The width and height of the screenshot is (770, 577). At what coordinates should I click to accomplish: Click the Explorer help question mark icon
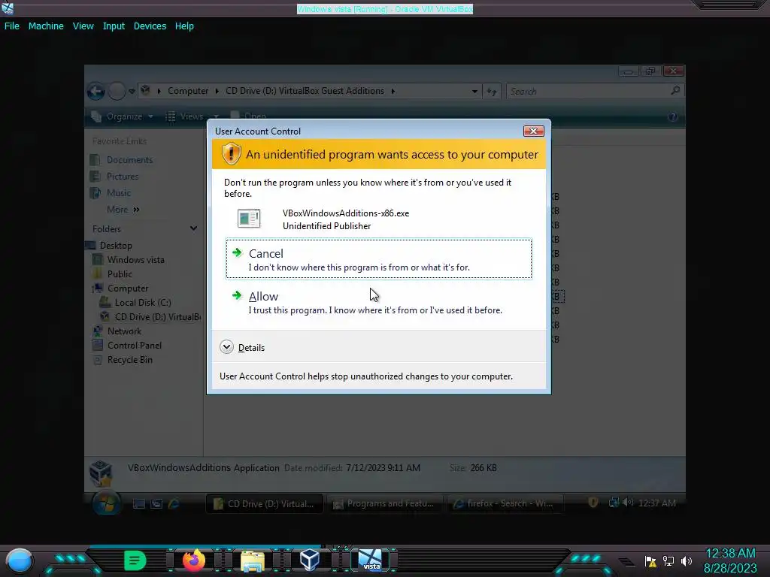[x=673, y=116]
